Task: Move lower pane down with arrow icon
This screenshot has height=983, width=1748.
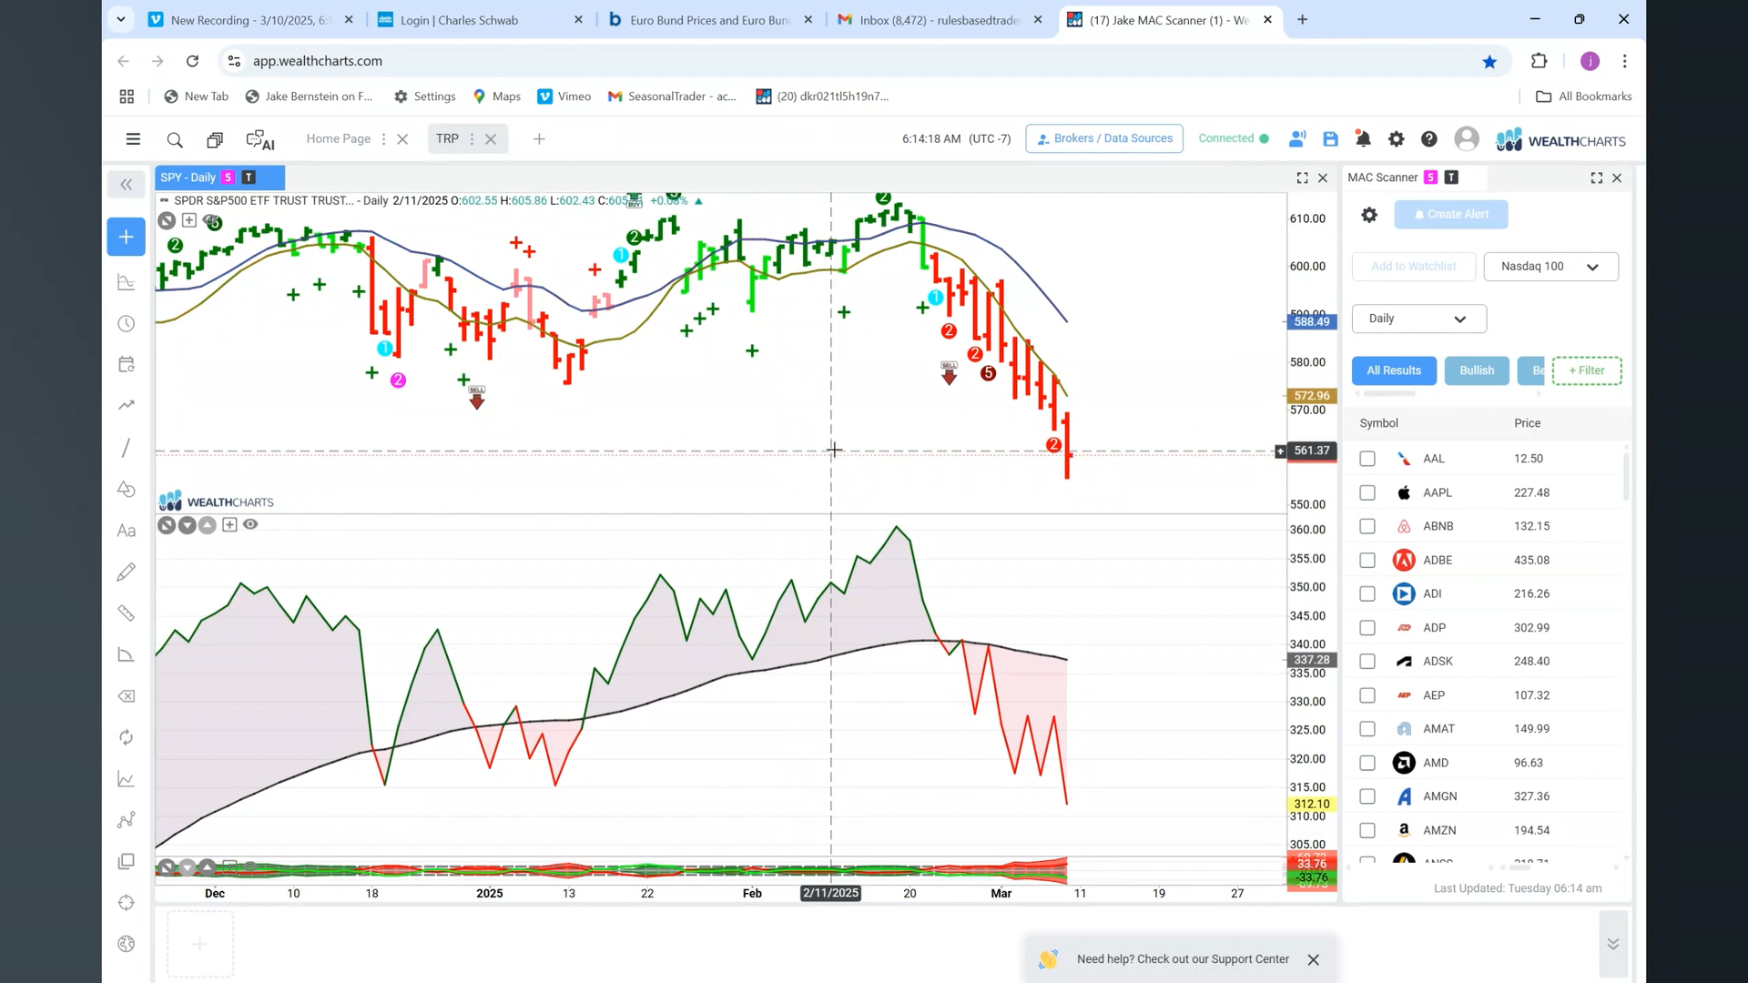Action: coord(188,525)
